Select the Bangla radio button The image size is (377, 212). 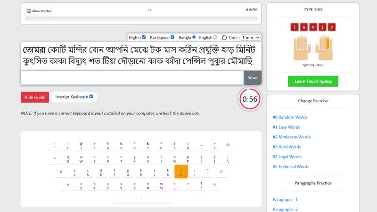pyautogui.click(x=194, y=37)
